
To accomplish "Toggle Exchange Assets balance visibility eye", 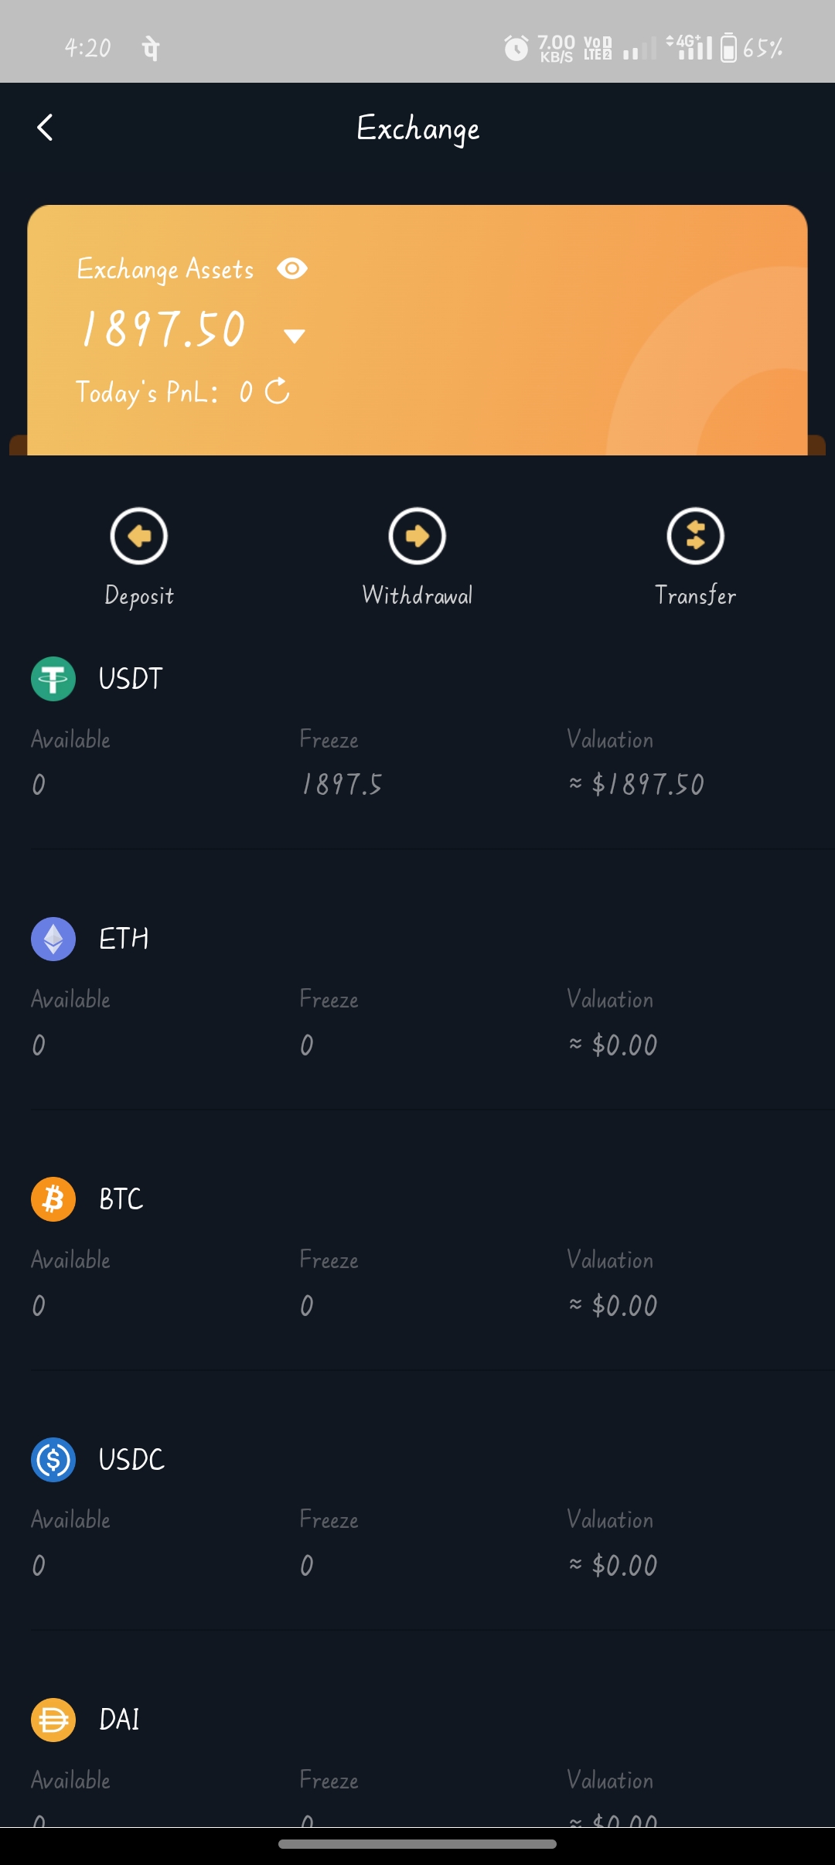I will point(292,268).
